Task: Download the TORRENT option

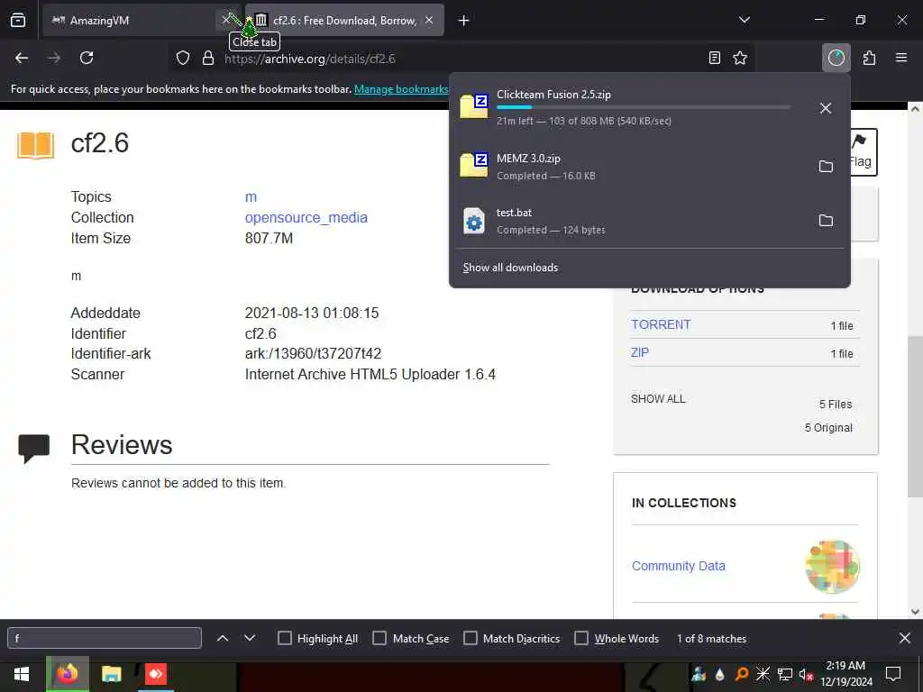Action: click(x=661, y=324)
